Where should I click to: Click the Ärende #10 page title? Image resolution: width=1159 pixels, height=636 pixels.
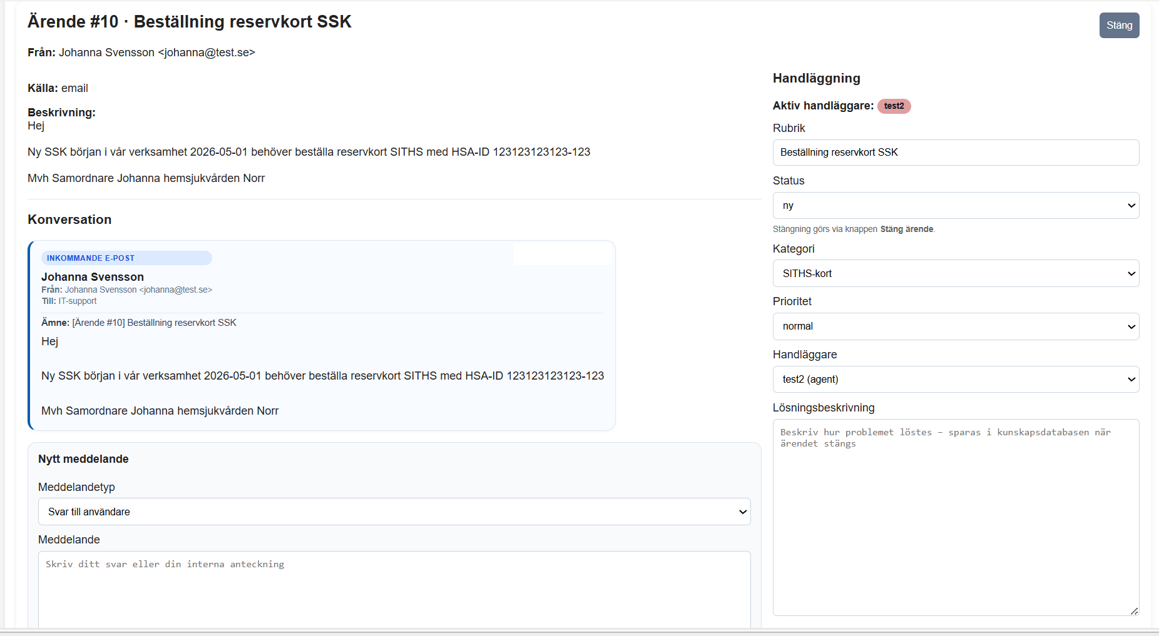(x=189, y=22)
